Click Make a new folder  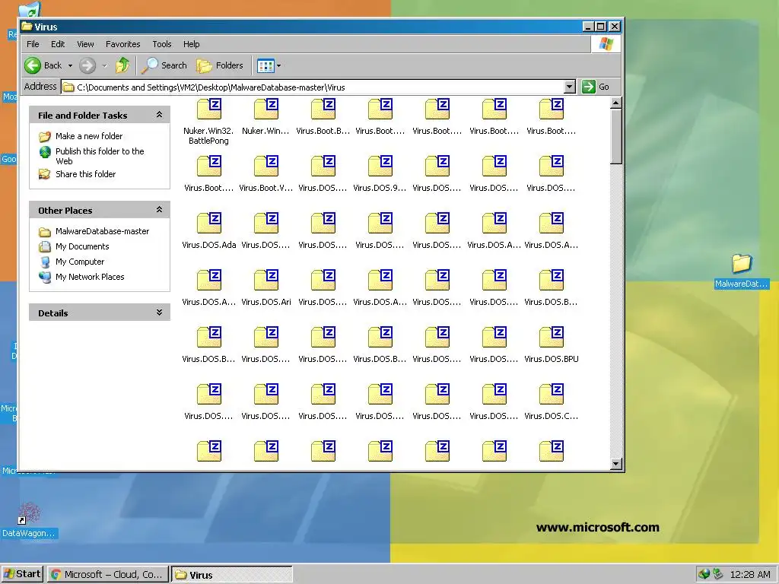point(89,136)
